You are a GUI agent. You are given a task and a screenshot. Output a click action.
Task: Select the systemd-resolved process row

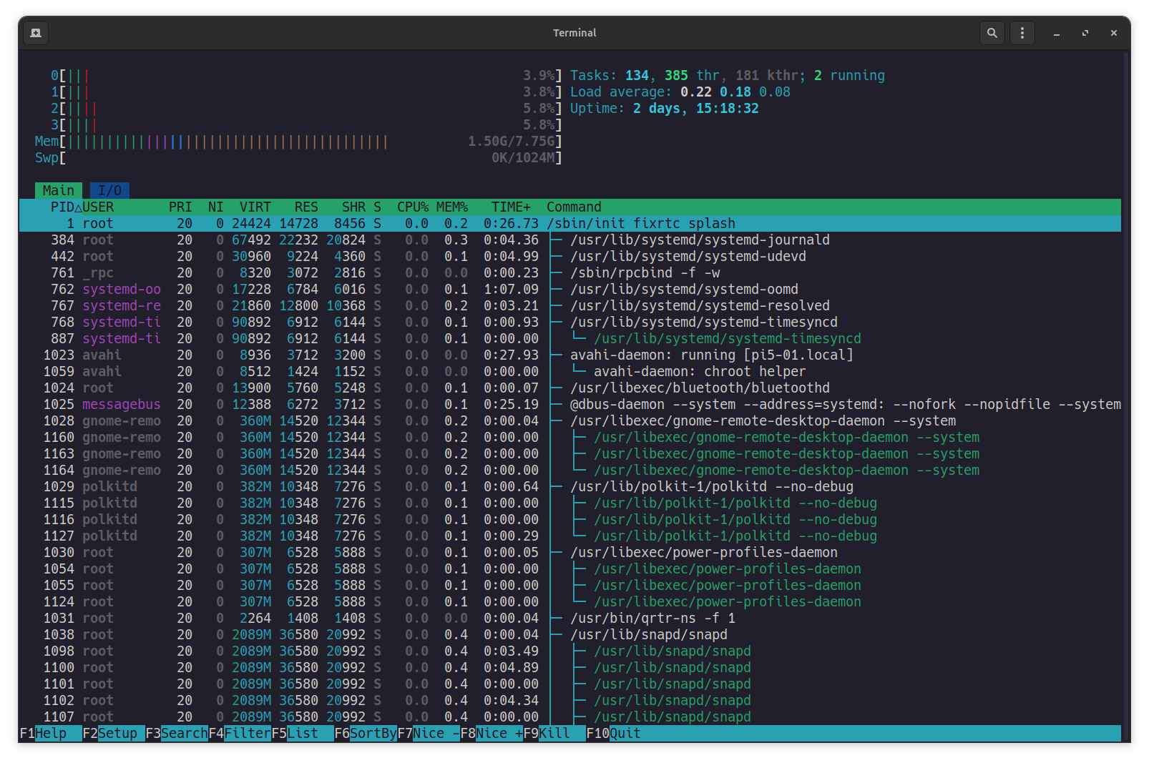570,305
